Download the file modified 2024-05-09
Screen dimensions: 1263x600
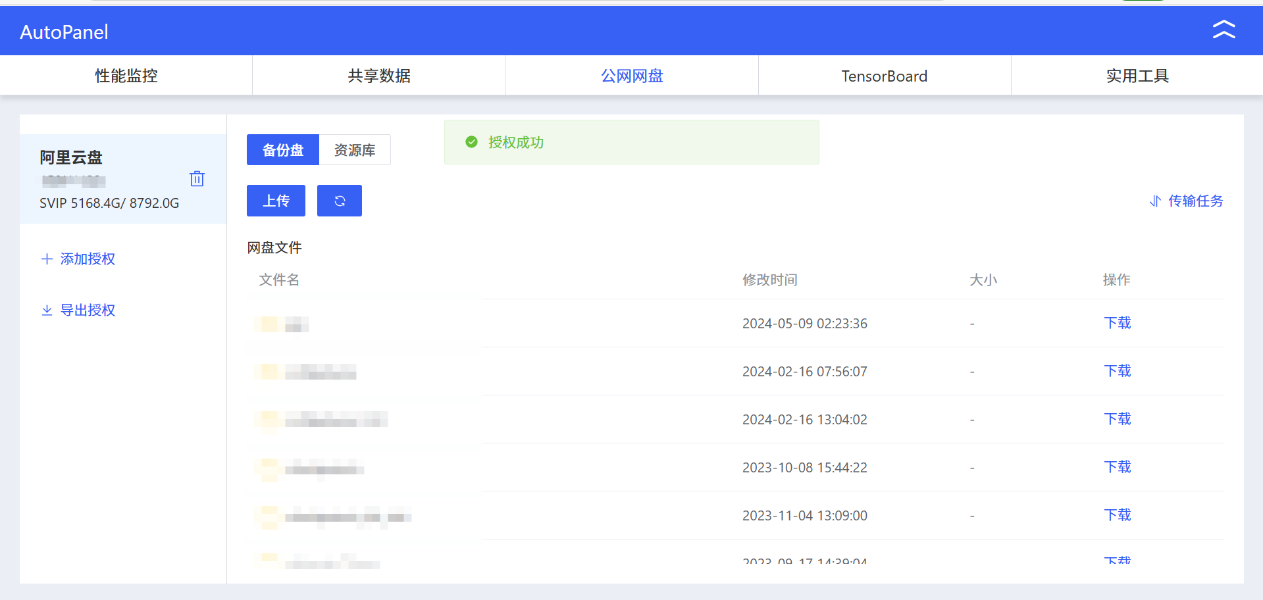pos(1117,323)
